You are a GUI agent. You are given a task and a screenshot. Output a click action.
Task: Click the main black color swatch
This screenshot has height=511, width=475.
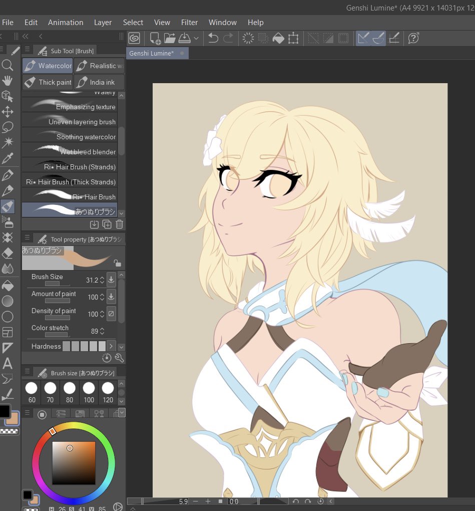coord(5,411)
